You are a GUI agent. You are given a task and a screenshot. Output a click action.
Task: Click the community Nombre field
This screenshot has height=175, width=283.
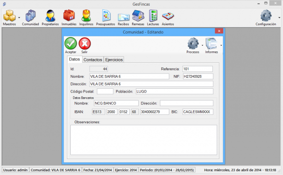pos(129,76)
